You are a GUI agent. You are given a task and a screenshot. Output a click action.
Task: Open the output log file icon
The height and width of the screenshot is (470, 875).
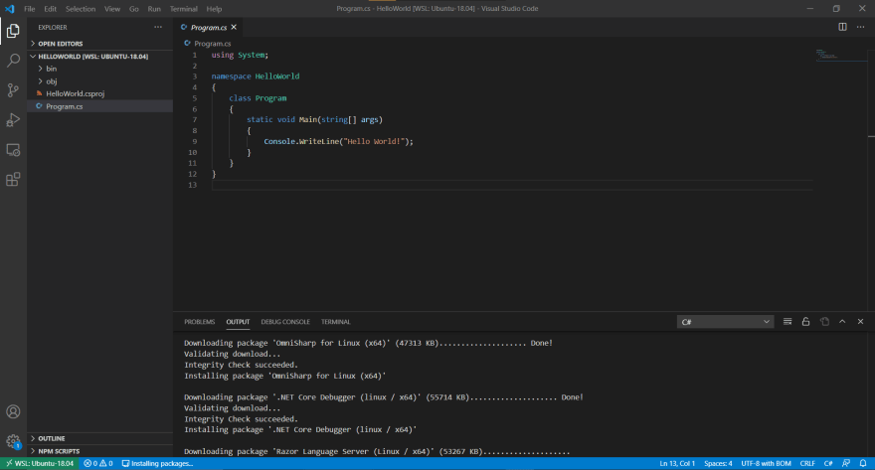(x=824, y=322)
